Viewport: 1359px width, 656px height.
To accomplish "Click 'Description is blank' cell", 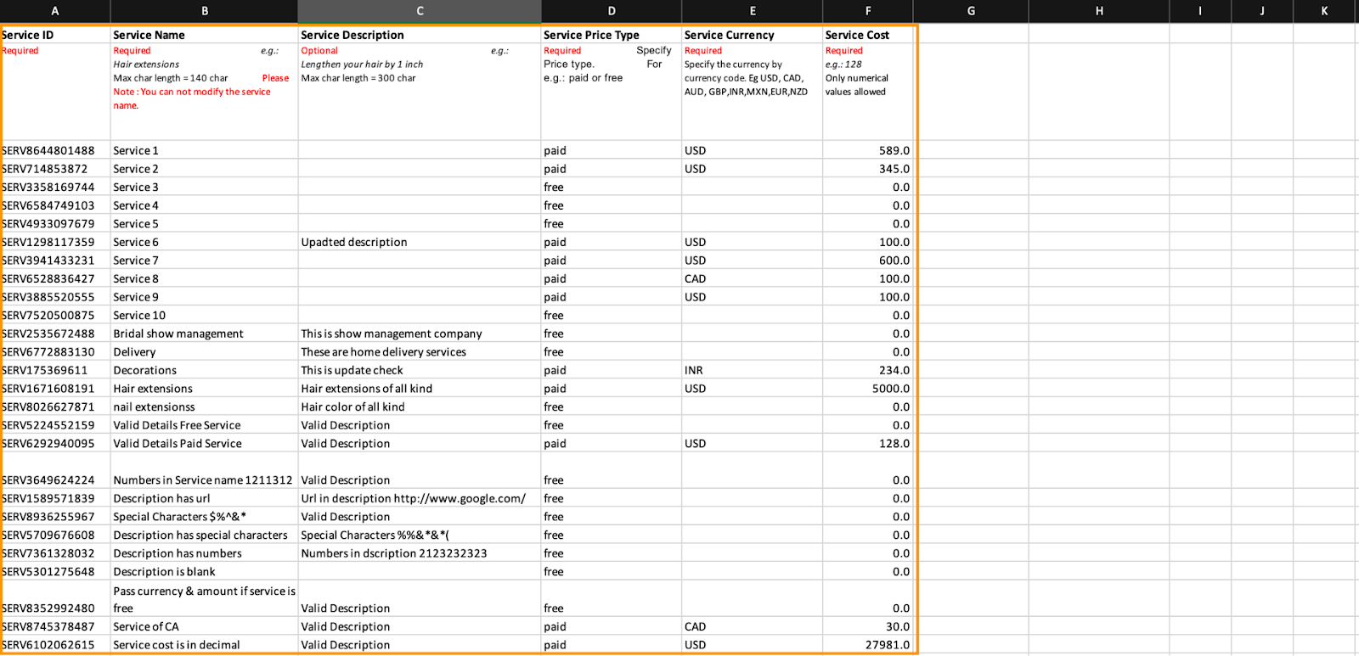I will tap(205, 571).
